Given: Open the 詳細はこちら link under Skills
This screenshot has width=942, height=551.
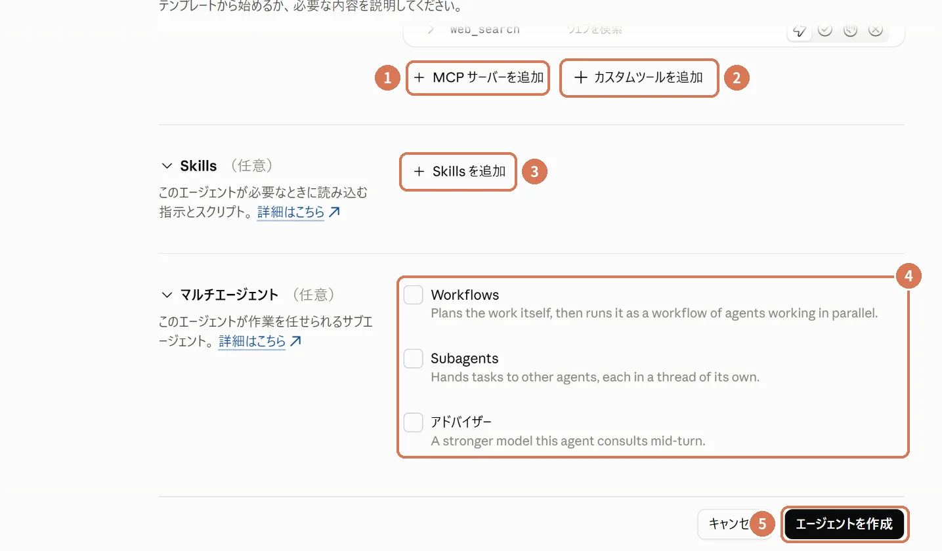Looking at the screenshot, I should [299, 213].
